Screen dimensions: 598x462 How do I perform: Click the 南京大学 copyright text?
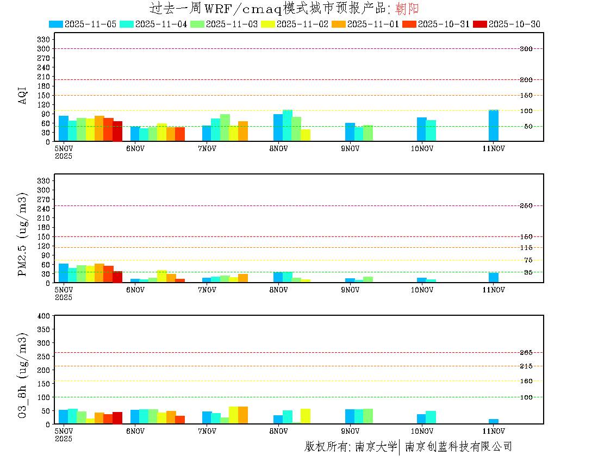pyautogui.click(x=376, y=447)
